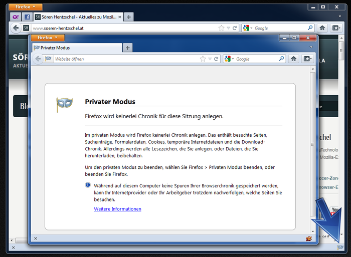Click the home button in the back window
Viewport: 351px width, 257px height.
tap(322, 28)
